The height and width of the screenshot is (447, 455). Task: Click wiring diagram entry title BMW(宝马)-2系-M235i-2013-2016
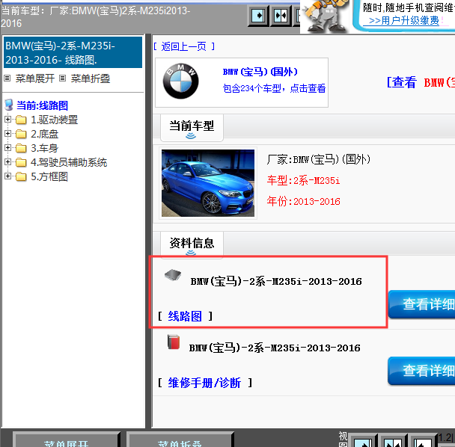pyautogui.click(x=276, y=282)
